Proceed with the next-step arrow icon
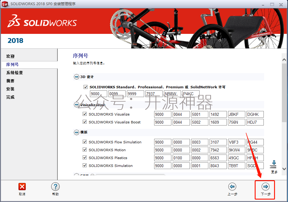The image size is (288, 202). point(266,187)
